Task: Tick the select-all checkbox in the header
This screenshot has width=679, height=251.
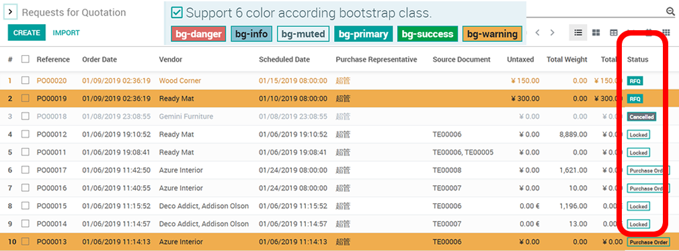Action: tap(26, 59)
